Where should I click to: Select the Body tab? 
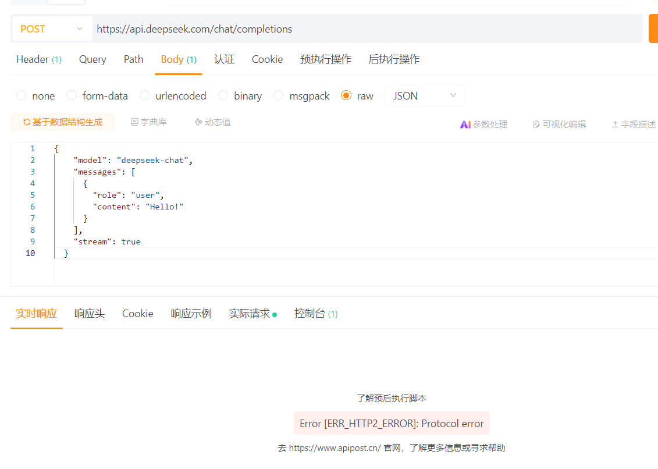pyautogui.click(x=179, y=59)
